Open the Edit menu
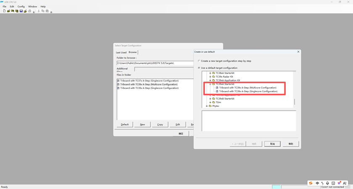 (12, 7)
